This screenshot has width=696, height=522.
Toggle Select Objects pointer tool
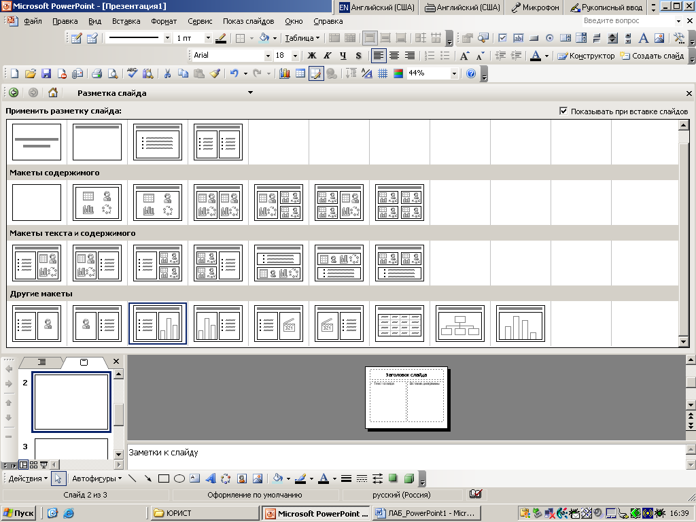pyautogui.click(x=58, y=478)
